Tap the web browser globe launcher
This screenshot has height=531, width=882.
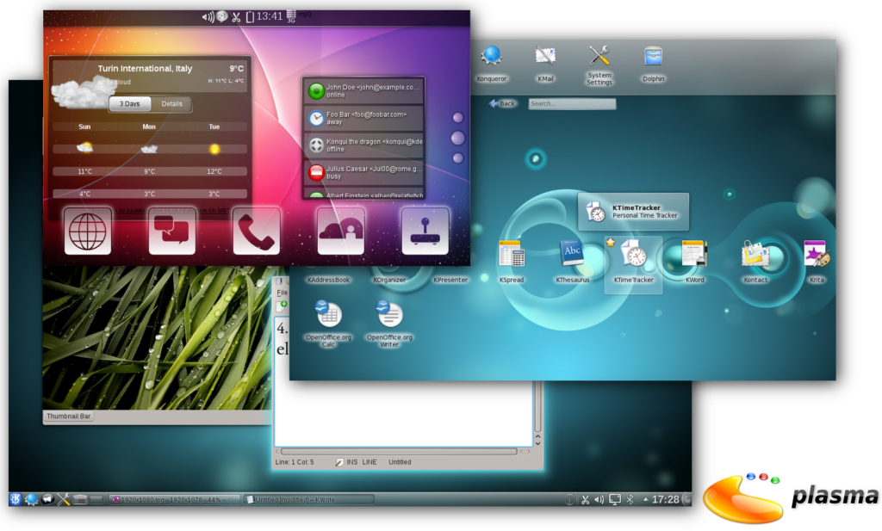click(x=87, y=231)
